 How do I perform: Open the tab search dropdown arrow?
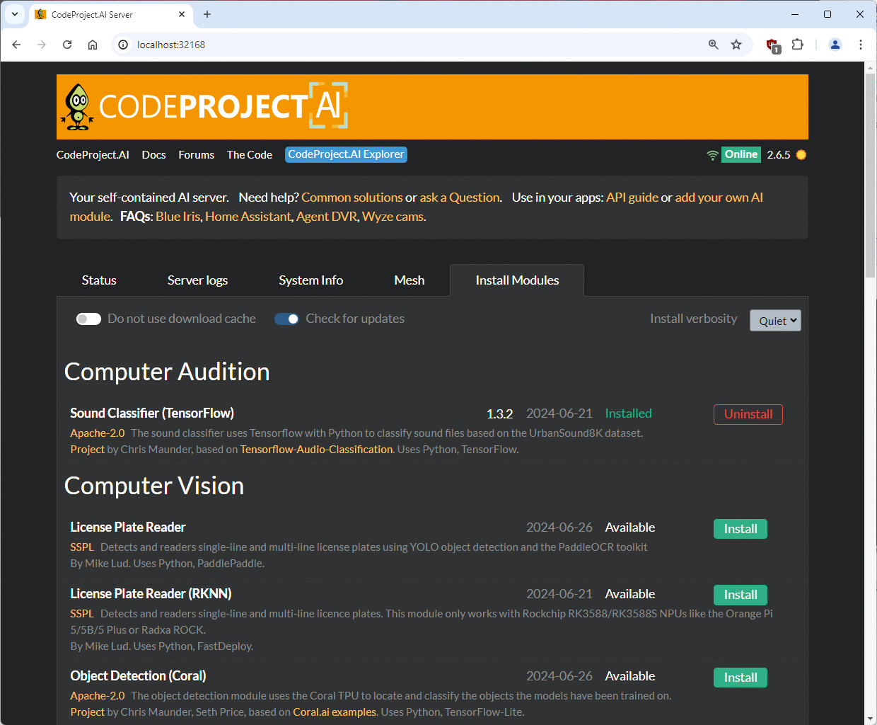pos(15,14)
